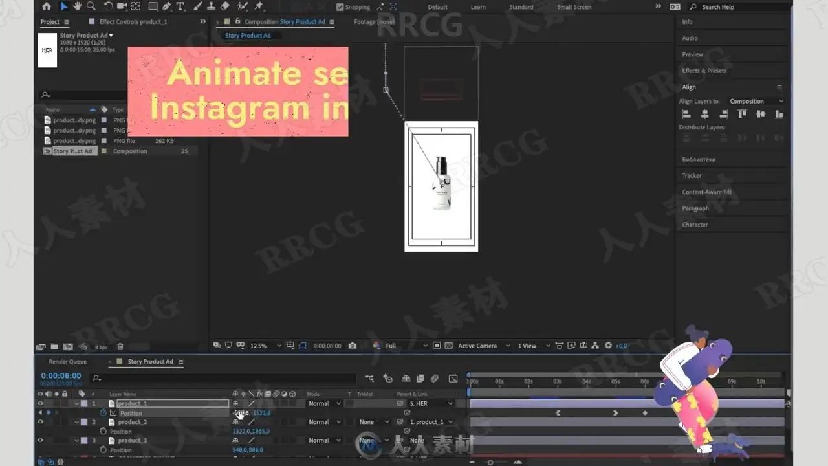The height and width of the screenshot is (466, 828).
Task: Select the Puppet Pin tool
Action: (x=259, y=6)
